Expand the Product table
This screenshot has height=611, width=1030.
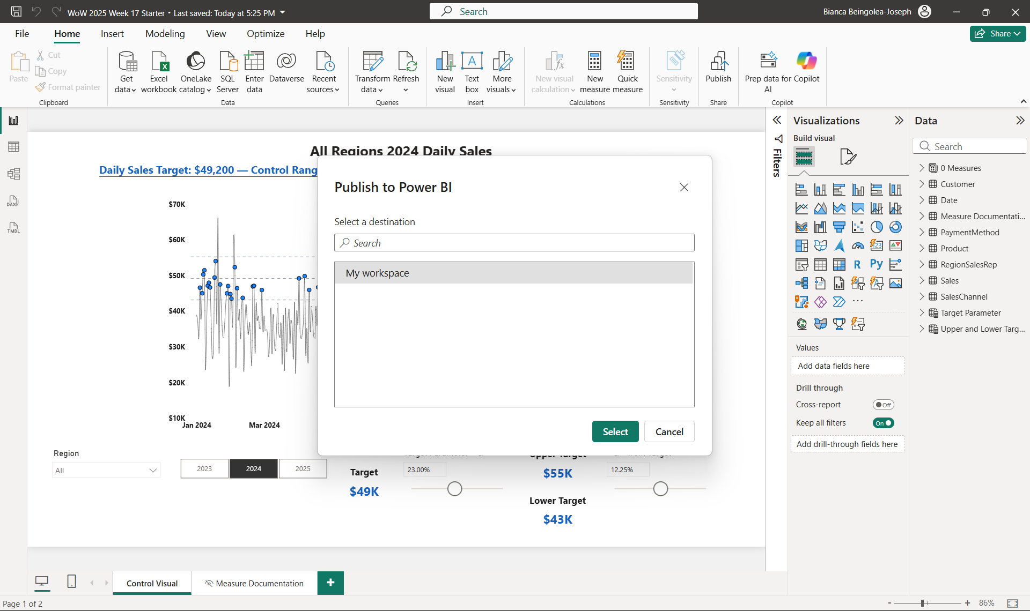pyautogui.click(x=922, y=248)
